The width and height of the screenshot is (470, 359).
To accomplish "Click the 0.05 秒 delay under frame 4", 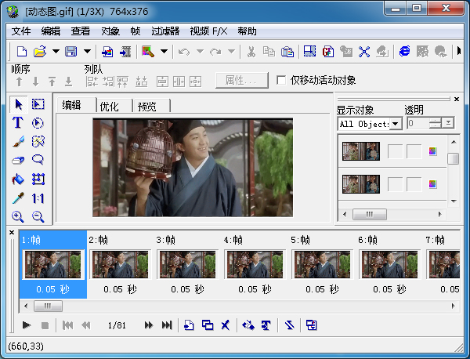I will pos(255,289).
